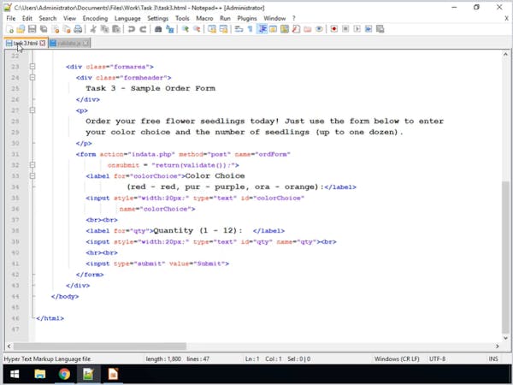Click the Replace toolbar icon

pos(170,29)
